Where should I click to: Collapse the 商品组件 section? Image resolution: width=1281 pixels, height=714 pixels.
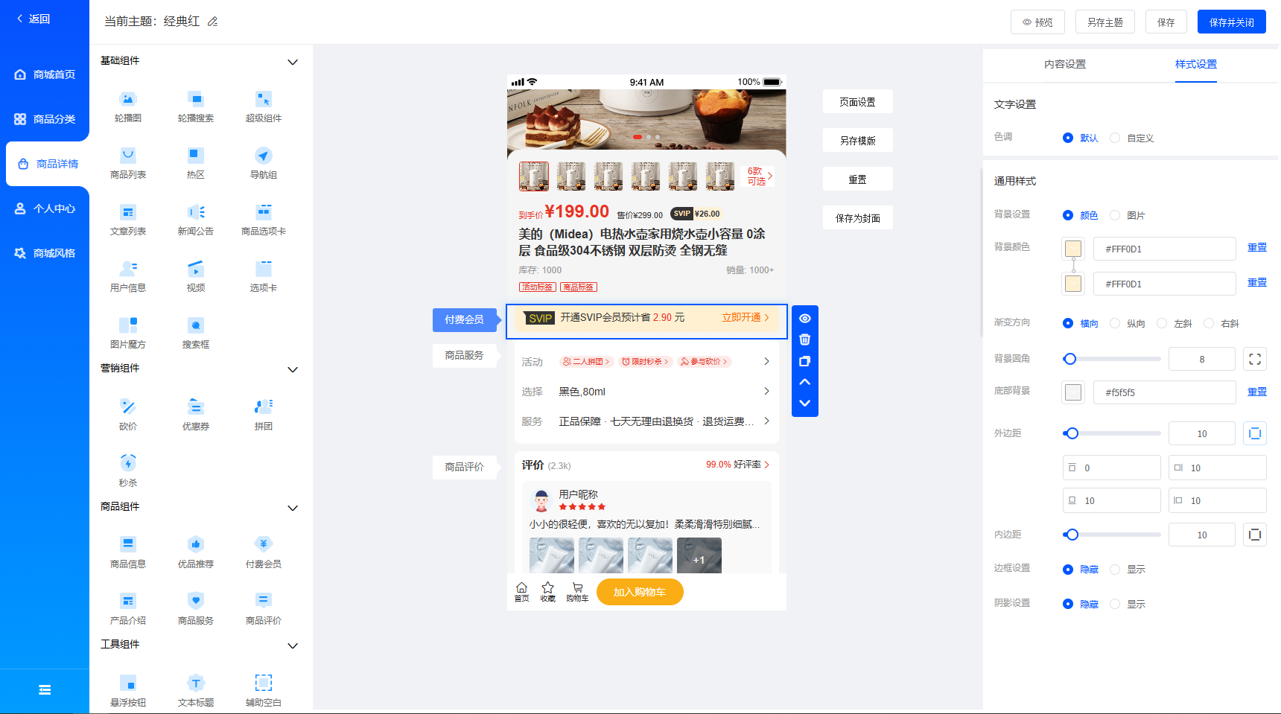point(293,508)
